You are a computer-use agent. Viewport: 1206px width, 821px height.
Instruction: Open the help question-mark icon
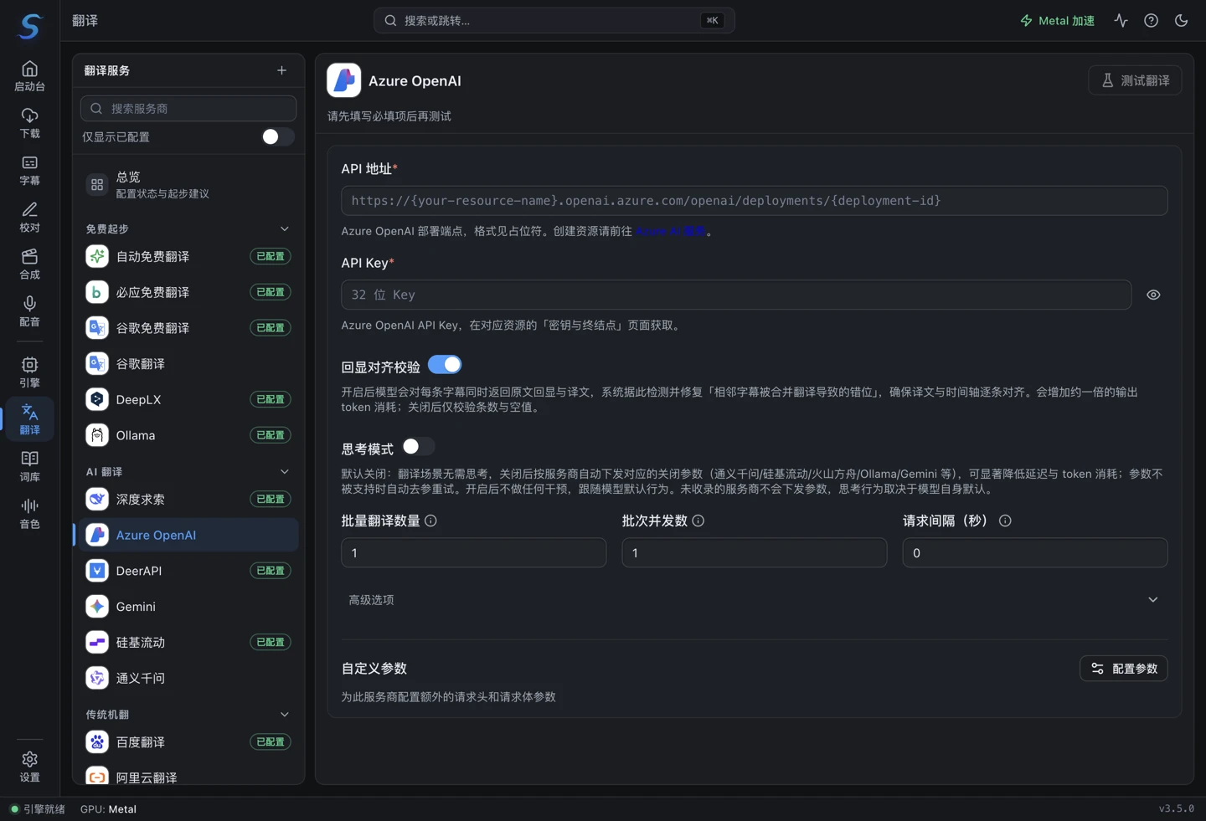pyautogui.click(x=1151, y=21)
